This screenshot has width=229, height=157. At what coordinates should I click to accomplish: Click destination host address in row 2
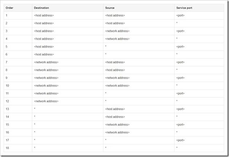pos(44,23)
